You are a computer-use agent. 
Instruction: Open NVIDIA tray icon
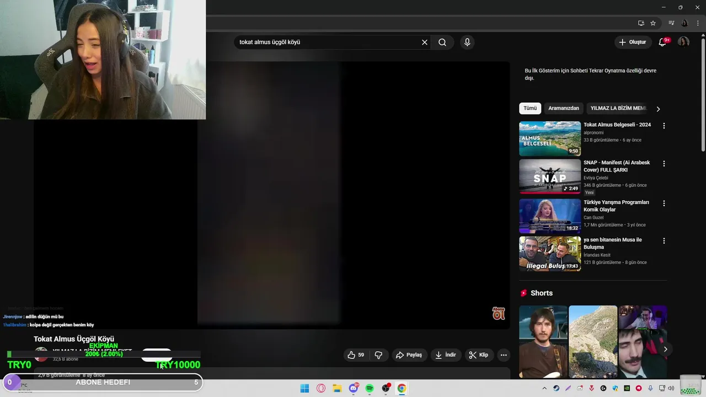pyautogui.click(x=627, y=388)
